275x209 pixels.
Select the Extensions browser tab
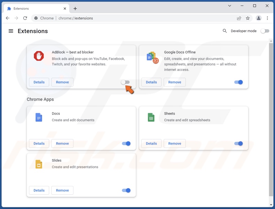[35, 8]
